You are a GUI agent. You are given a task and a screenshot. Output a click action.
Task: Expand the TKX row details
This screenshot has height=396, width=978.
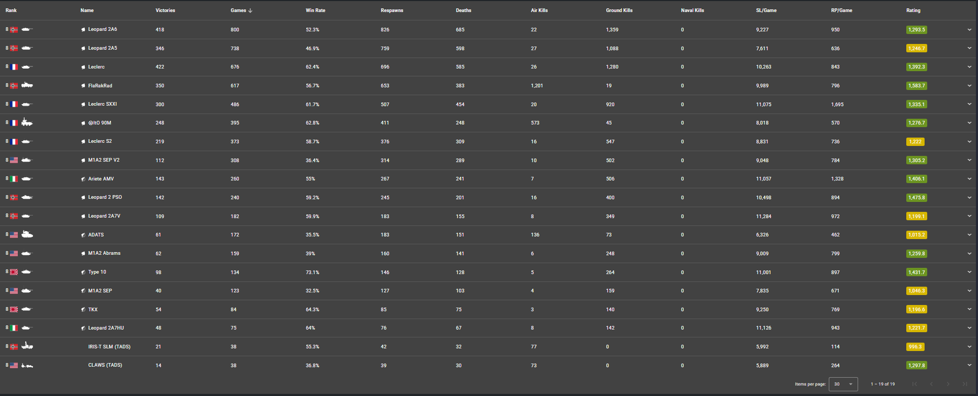[970, 309]
